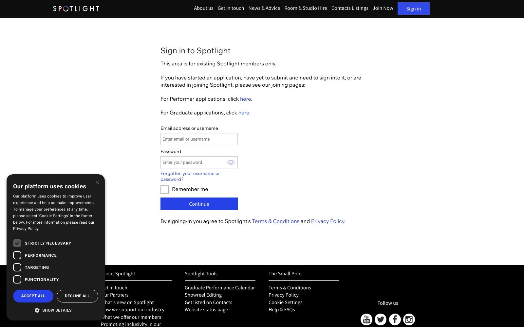Enable the Functionality cookies checkbox
Viewport: 524px width, 327px height.
pyautogui.click(x=17, y=280)
